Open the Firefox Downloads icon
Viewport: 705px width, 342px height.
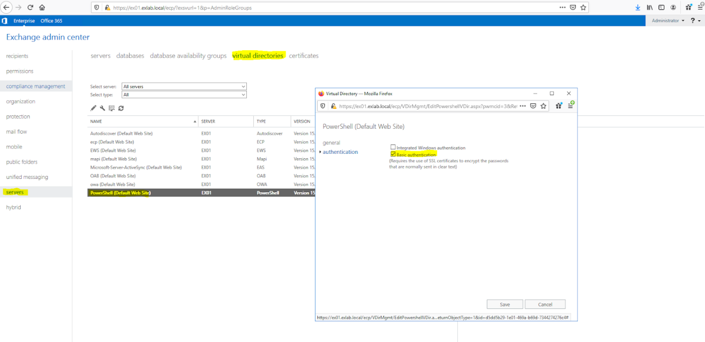point(638,7)
